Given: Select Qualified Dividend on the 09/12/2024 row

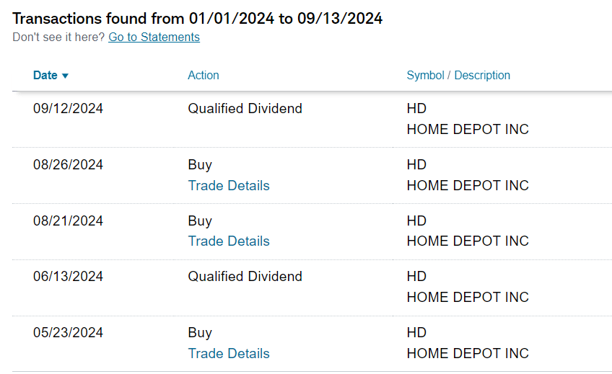Looking at the screenshot, I should click(x=245, y=109).
